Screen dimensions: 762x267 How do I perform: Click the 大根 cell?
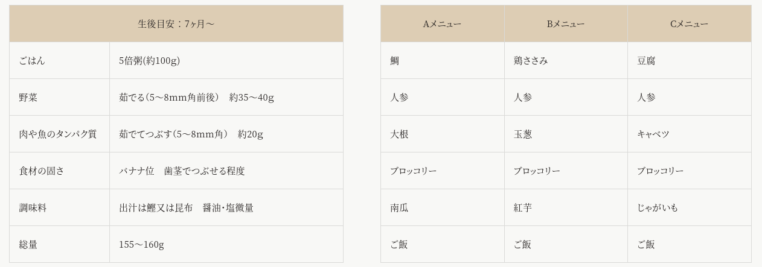(442, 134)
